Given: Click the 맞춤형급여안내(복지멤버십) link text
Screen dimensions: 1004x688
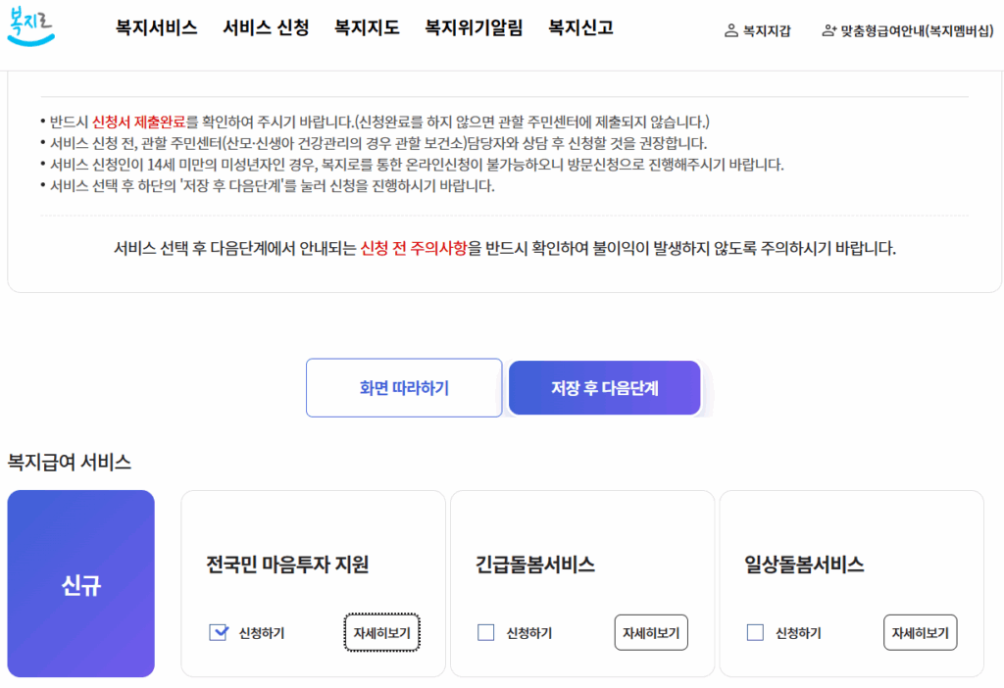Looking at the screenshot, I should coord(917,30).
